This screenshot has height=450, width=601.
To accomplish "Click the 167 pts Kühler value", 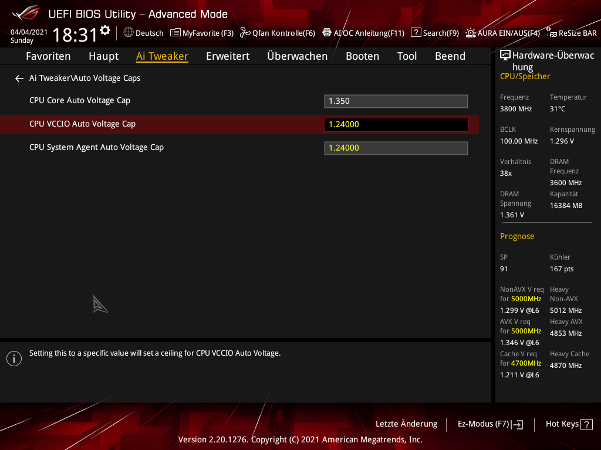I will point(562,269).
